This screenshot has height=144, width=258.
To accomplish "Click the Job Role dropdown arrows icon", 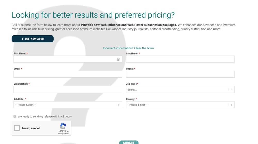I will 119,105.
